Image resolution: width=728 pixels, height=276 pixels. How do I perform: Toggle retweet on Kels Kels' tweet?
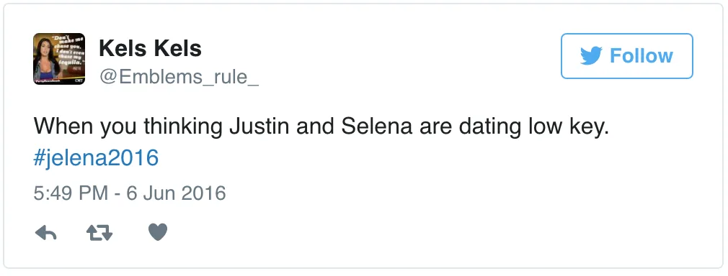[99, 233]
